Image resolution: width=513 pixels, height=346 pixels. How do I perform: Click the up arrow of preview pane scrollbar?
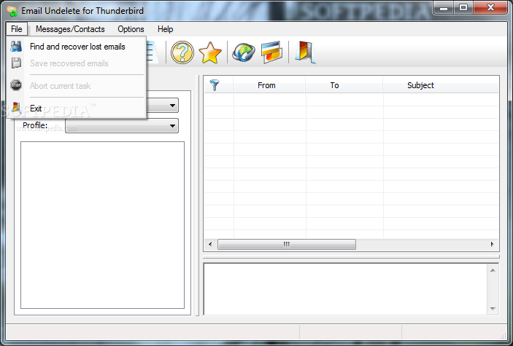point(493,270)
